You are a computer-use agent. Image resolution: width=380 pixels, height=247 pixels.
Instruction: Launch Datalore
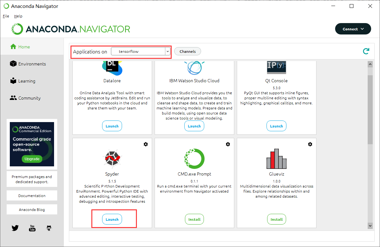click(x=112, y=126)
